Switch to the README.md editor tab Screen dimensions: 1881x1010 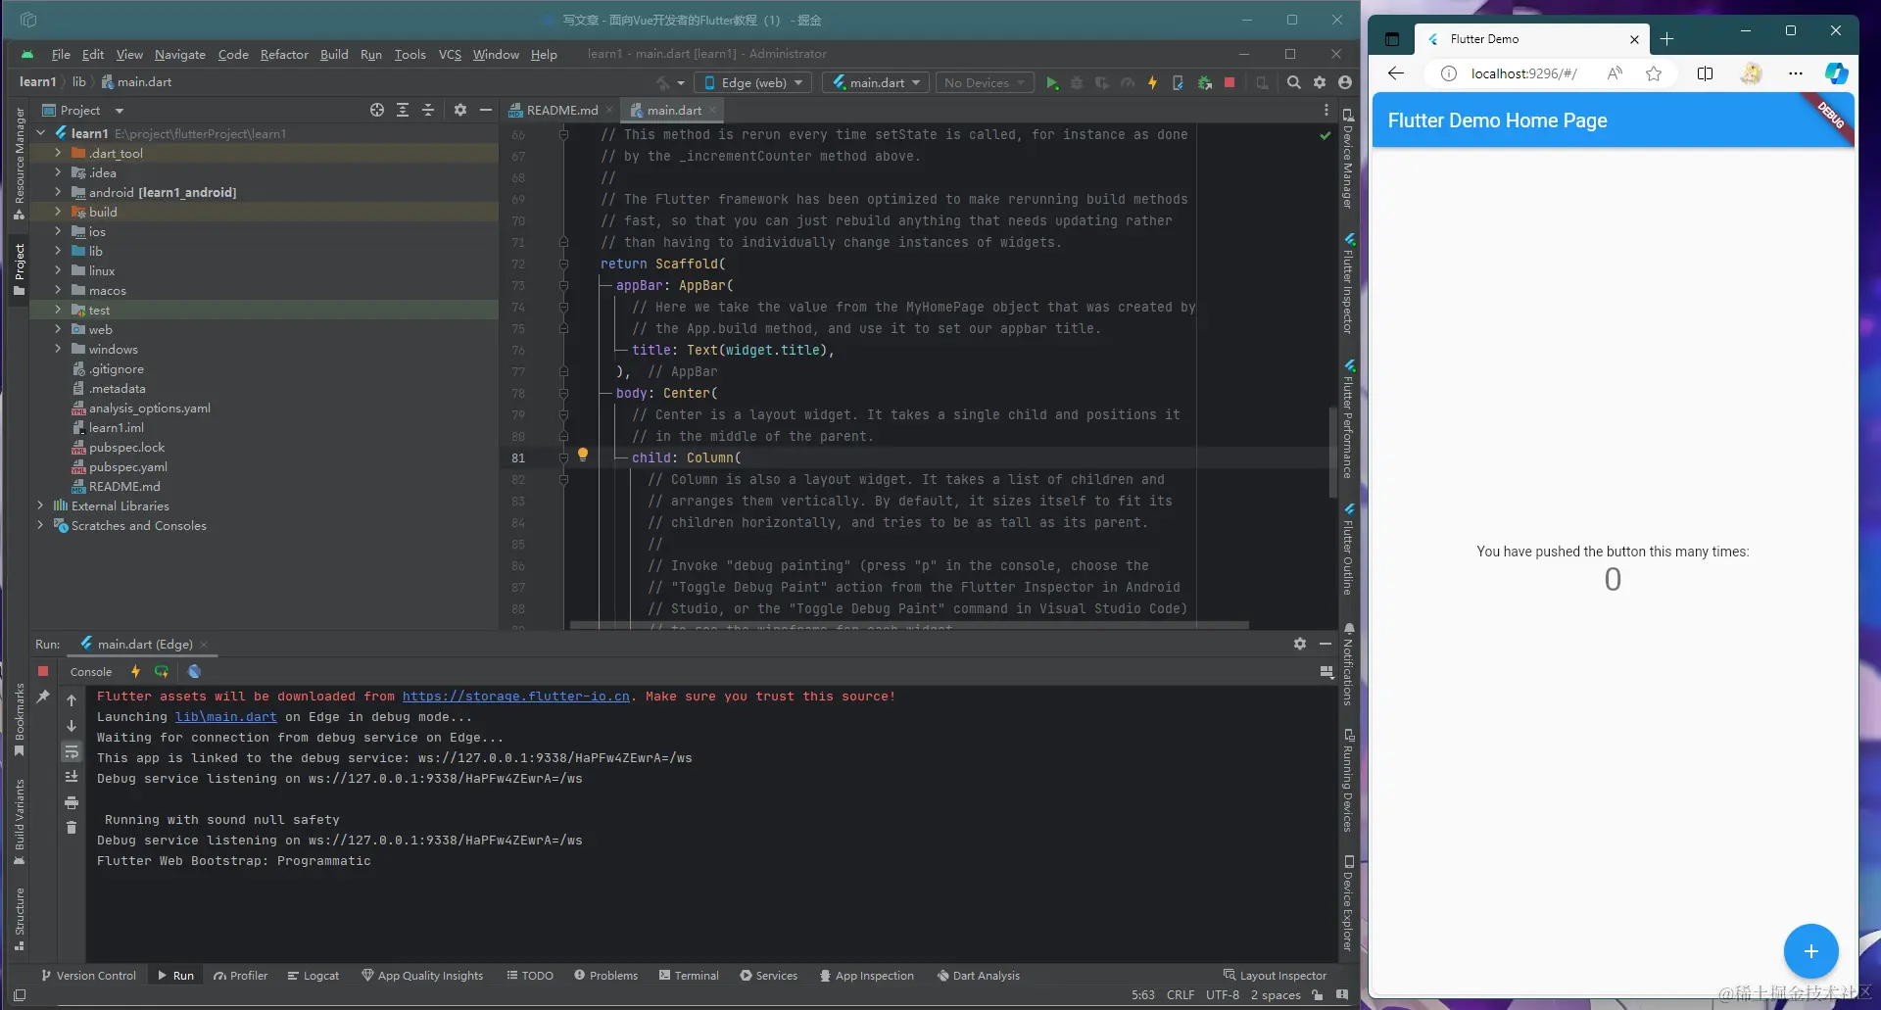point(561,111)
